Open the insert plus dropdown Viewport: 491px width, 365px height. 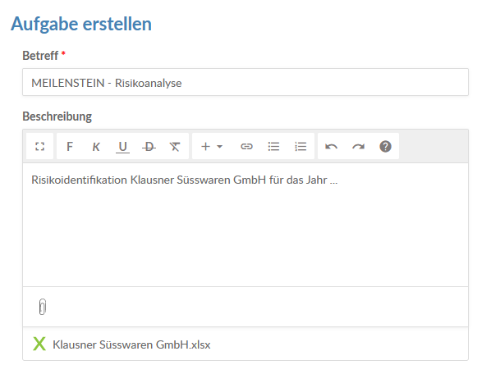coord(212,146)
